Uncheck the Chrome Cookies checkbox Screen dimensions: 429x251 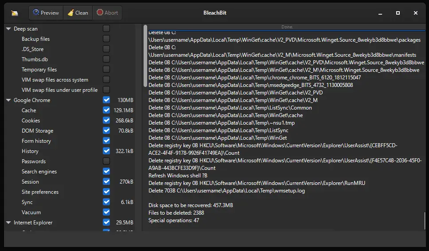point(106,120)
